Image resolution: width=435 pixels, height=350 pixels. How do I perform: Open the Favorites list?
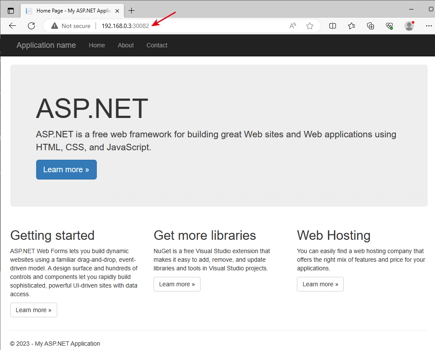pyautogui.click(x=352, y=26)
